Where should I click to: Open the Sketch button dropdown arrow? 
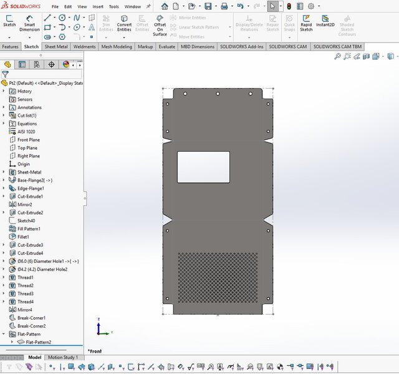pos(9,37)
